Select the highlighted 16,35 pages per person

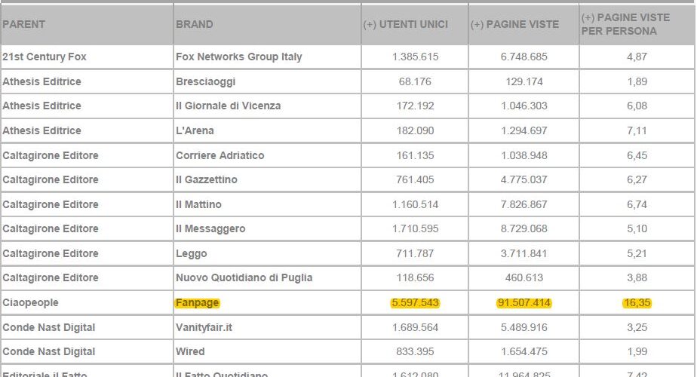[x=637, y=303]
